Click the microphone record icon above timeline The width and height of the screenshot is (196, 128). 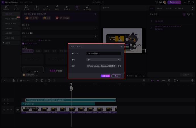[144, 80]
